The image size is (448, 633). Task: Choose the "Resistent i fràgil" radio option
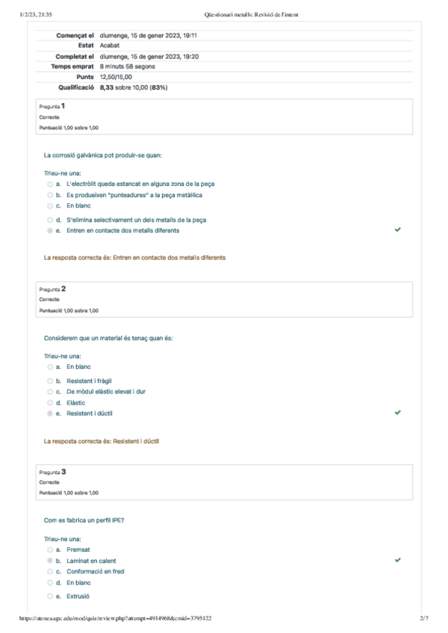(x=50, y=381)
